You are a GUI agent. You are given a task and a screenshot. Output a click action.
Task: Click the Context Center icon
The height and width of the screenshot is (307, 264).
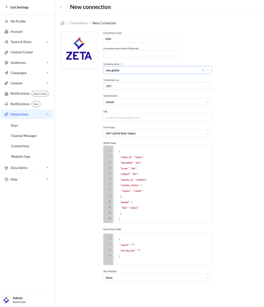[x=6, y=52]
